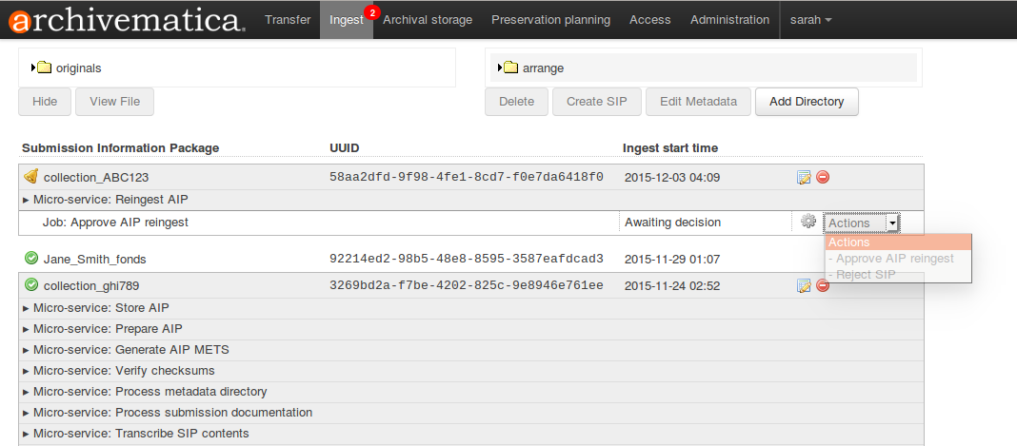The width and height of the screenshot is (1017, 446).
Task: Click the Create SIP button
Action: click(596, 102)
